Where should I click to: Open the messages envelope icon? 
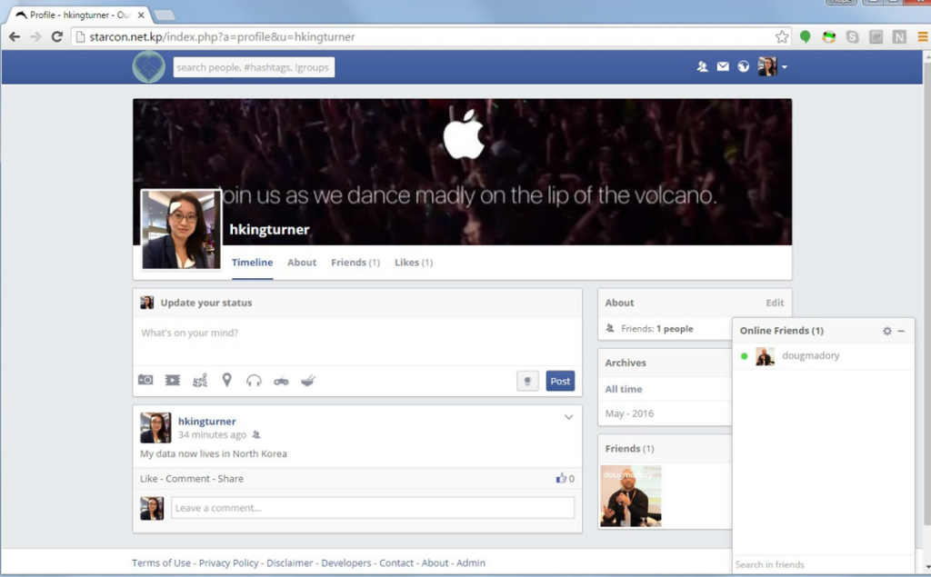tap(723, 67)
